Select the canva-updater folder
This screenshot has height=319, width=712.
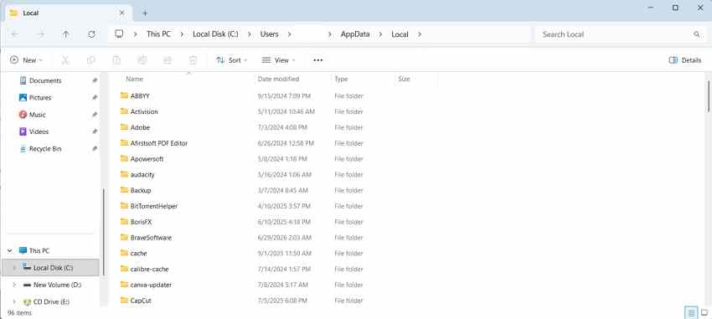click(151, 285)
